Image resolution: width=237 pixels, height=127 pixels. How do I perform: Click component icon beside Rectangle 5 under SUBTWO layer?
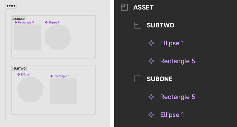[x=151, y=61]
